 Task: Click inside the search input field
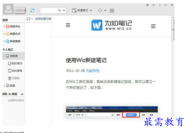click(49, 11)
